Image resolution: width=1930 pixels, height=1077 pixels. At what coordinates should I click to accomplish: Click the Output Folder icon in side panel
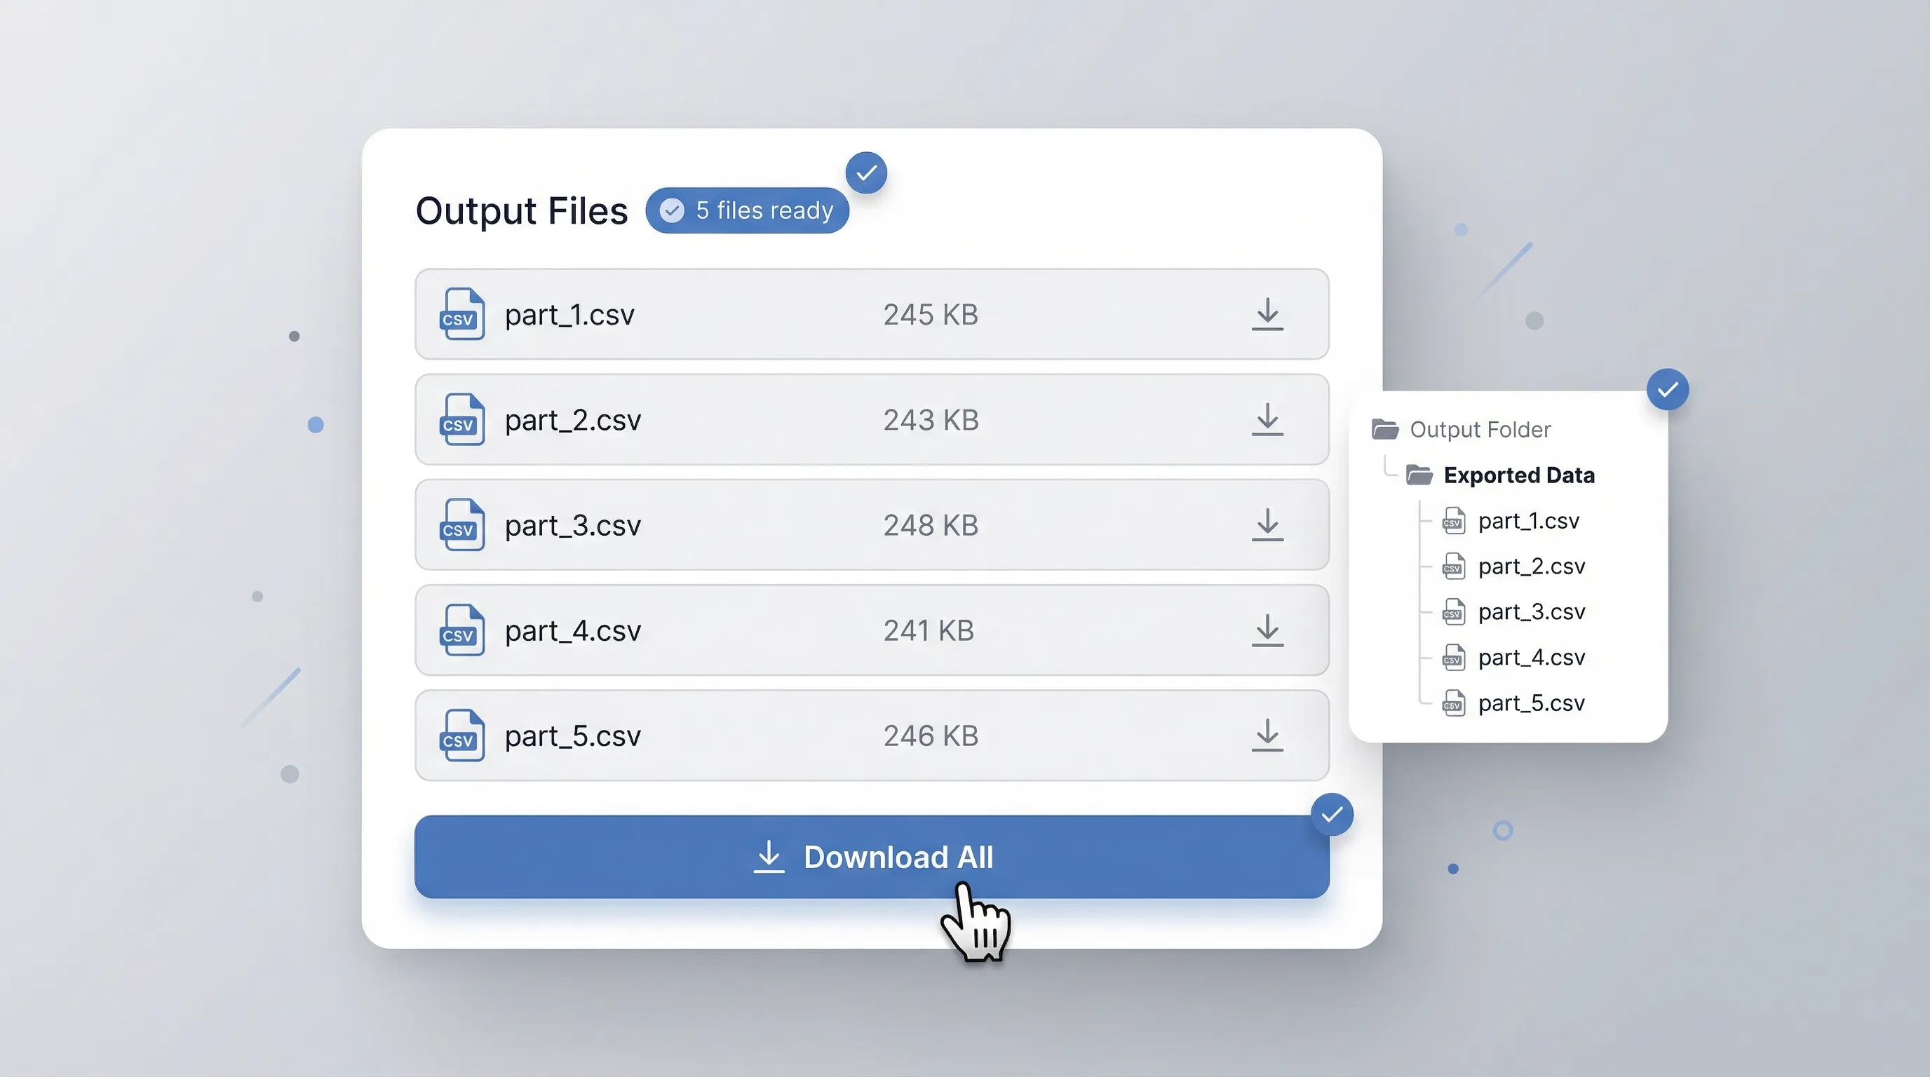tap(1384, 430)
